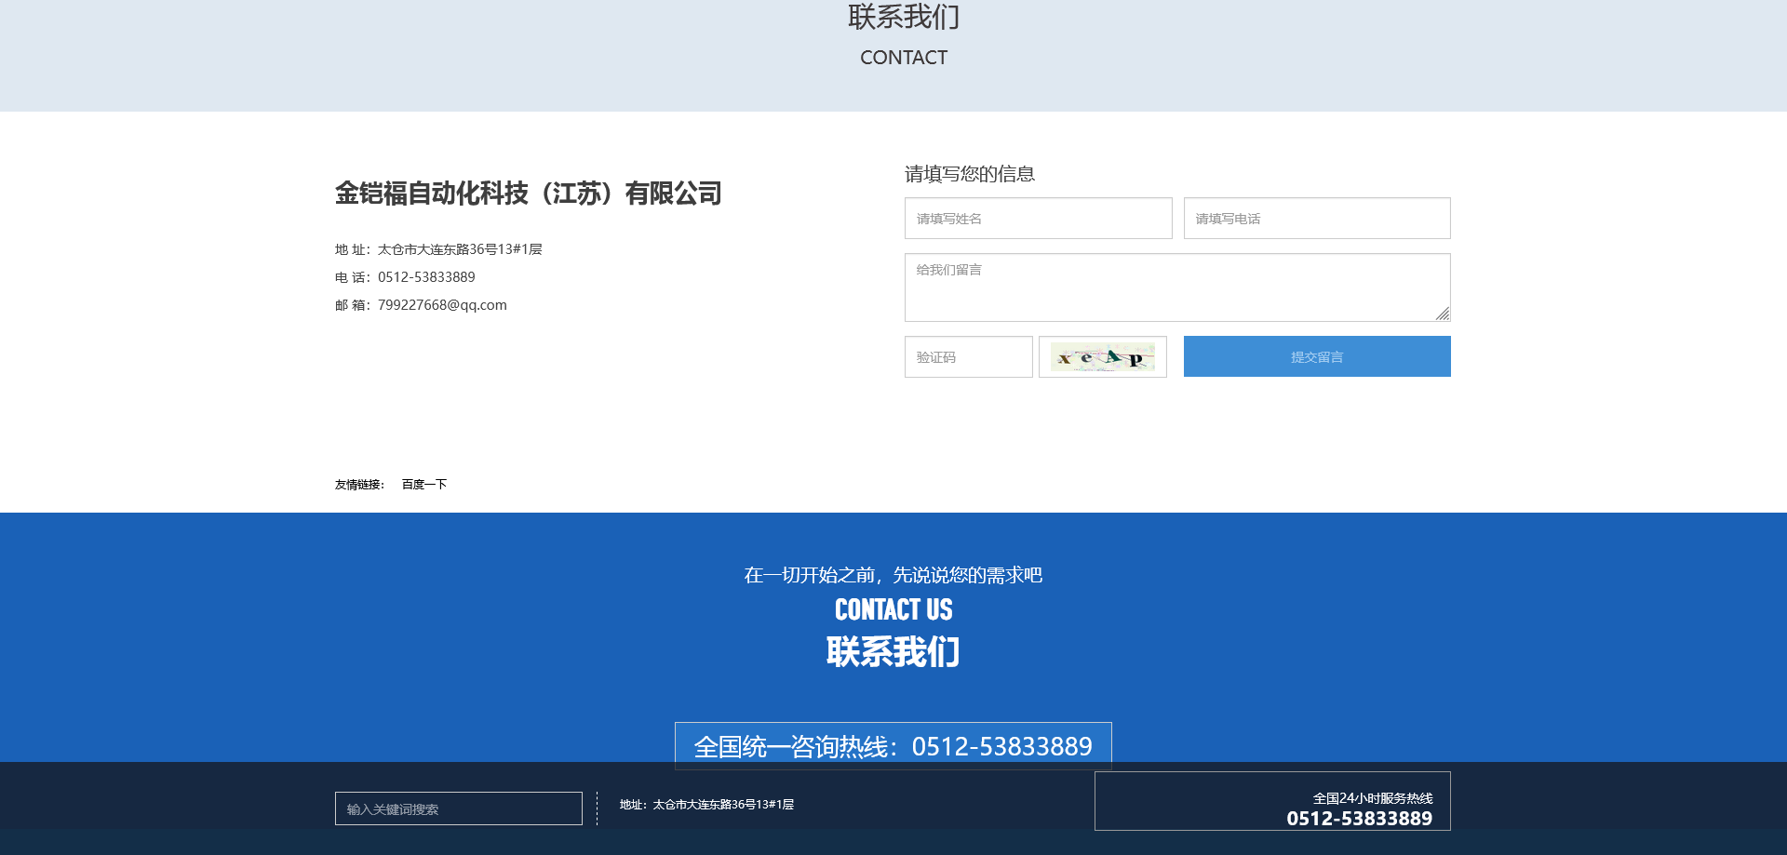Open the 百度一下 friendly link
1787x855 pixels.
[423, 484]
